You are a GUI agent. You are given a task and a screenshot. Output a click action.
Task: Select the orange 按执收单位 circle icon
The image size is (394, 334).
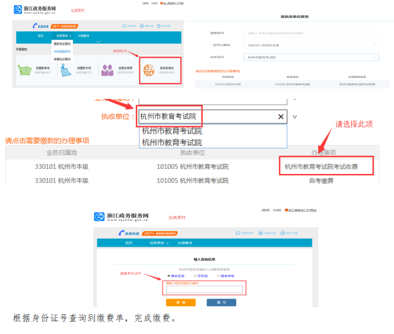149,70
